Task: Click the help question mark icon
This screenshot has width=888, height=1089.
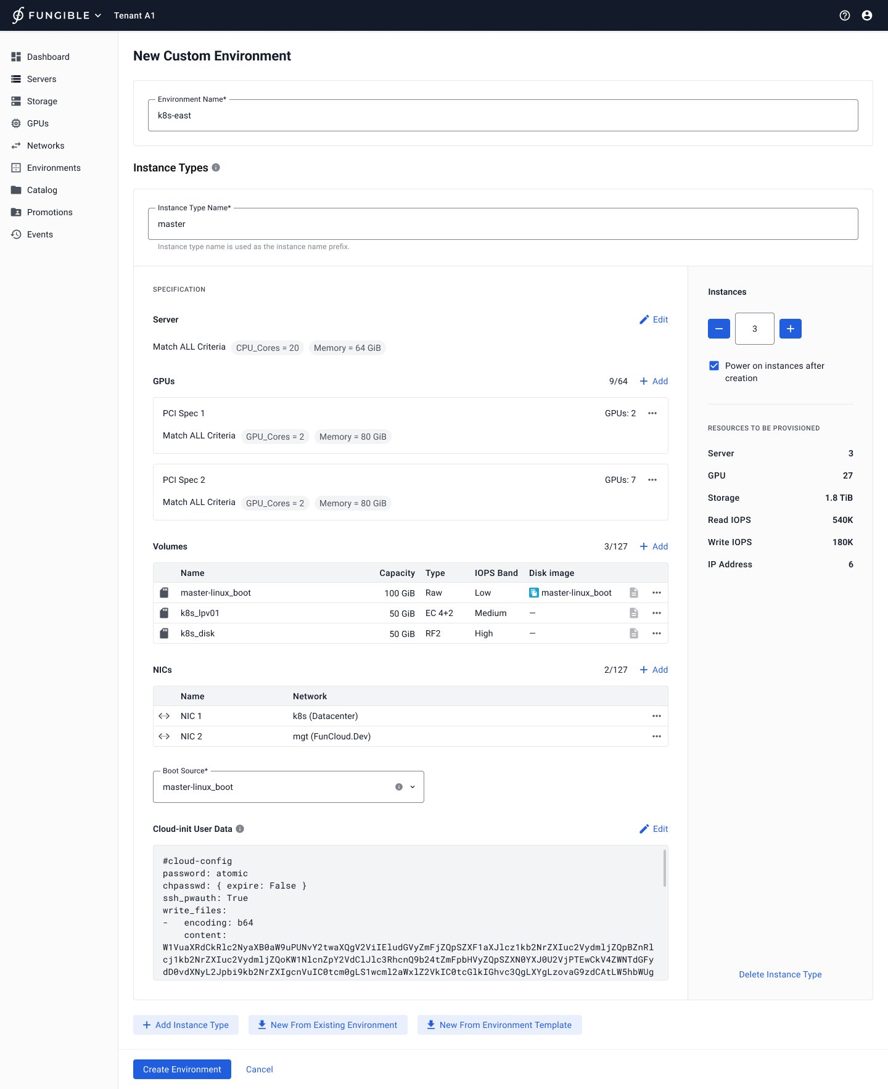Action: [x=845, y=15]
